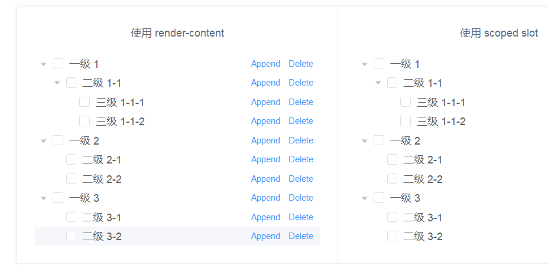Delete the 三级 1-1-1 node

pyautogui.click(x=301, y=102)
